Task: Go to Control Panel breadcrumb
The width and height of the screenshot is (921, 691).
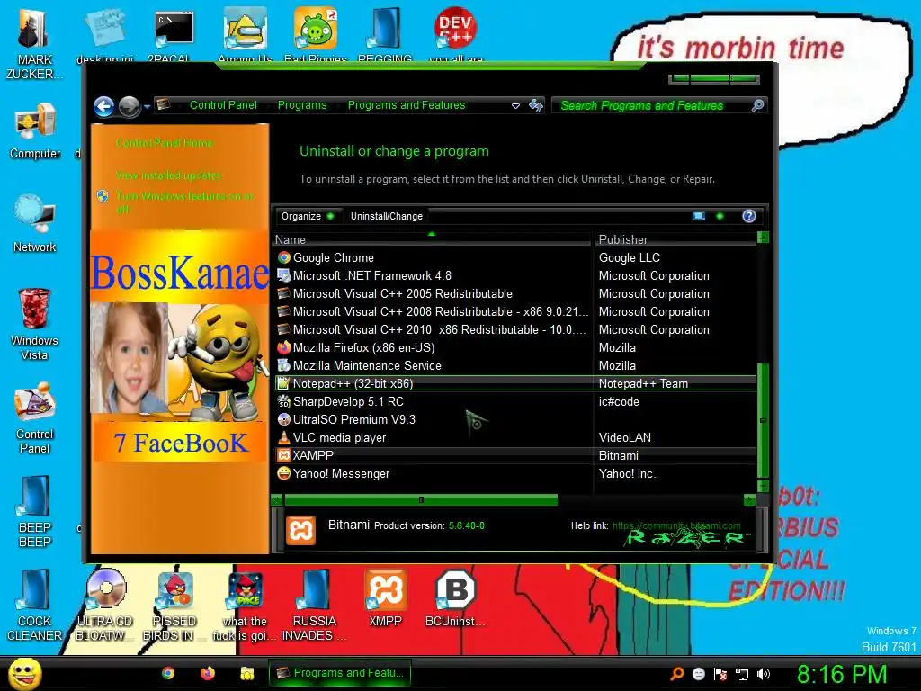Action: 223,105
